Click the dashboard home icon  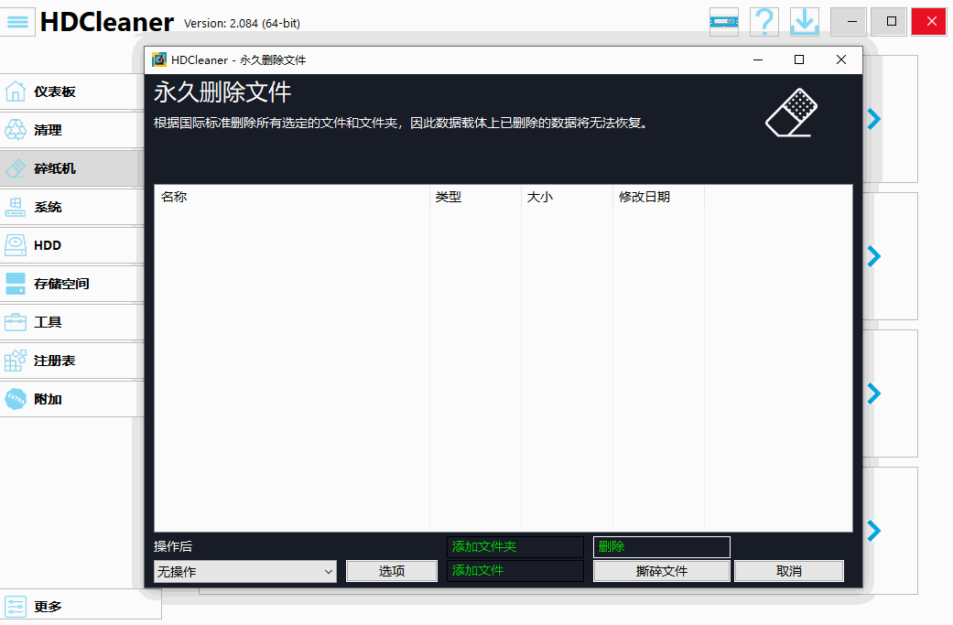pos(16,92)
